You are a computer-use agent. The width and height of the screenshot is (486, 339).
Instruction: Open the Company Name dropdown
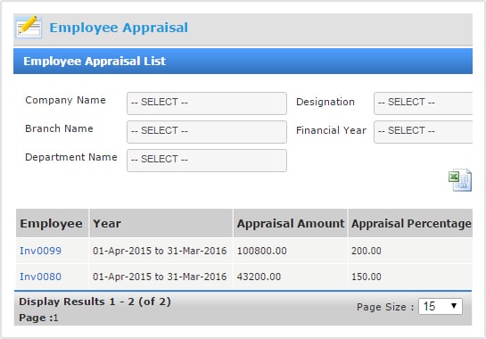point(207,103)
